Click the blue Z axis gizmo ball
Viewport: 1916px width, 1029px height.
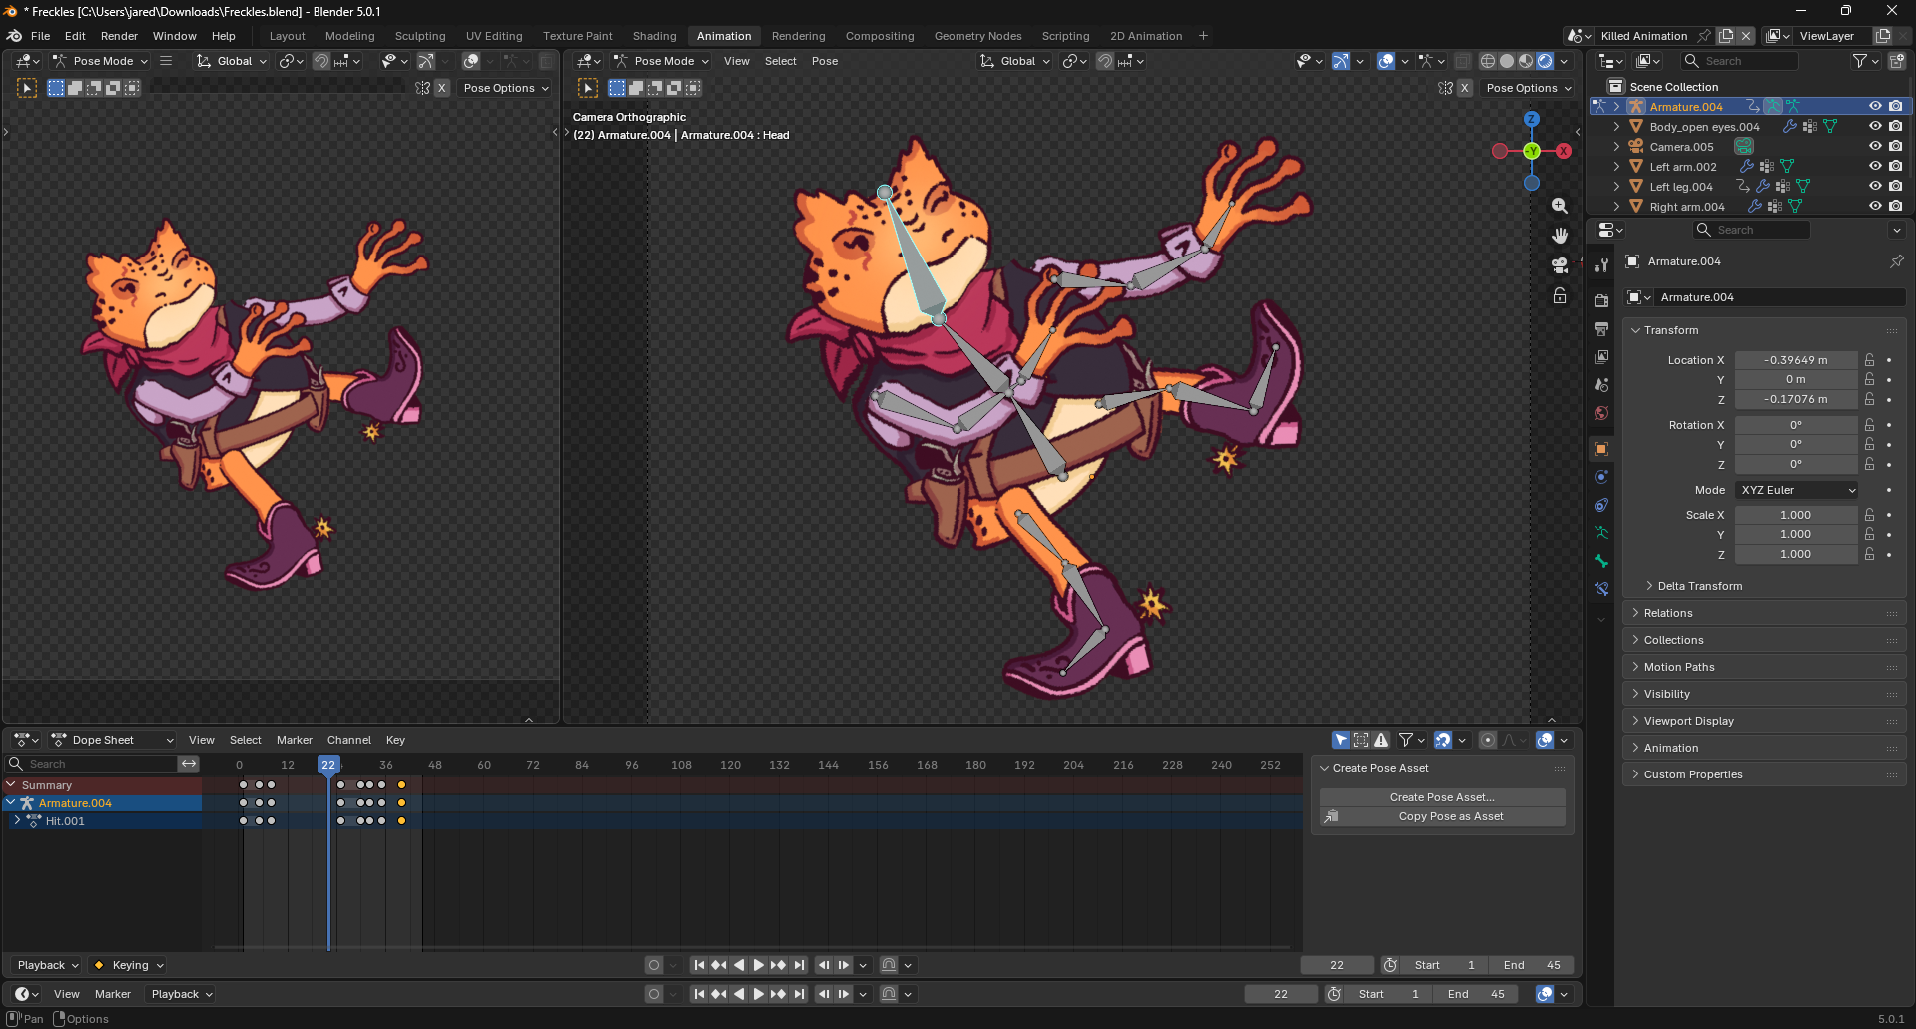pyautogui.click(x=1532, y=119)
